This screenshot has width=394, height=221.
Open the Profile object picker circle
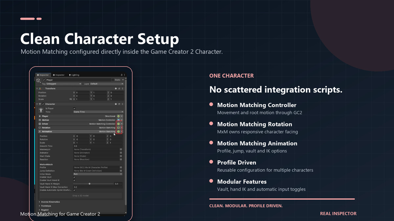(121, 167)
